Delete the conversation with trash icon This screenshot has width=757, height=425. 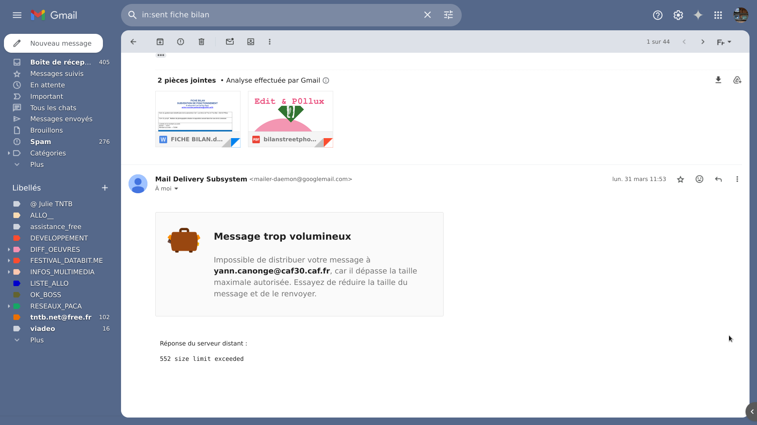click(x=201, y=42)
